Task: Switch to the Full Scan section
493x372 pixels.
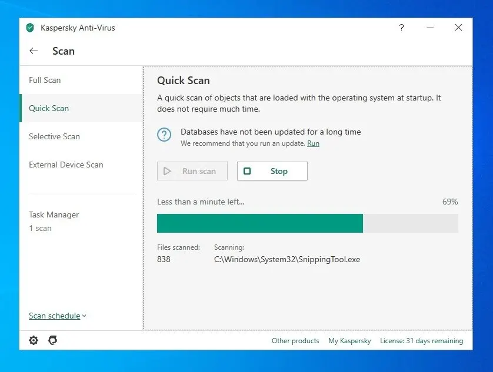Action: tap(45, 80)
